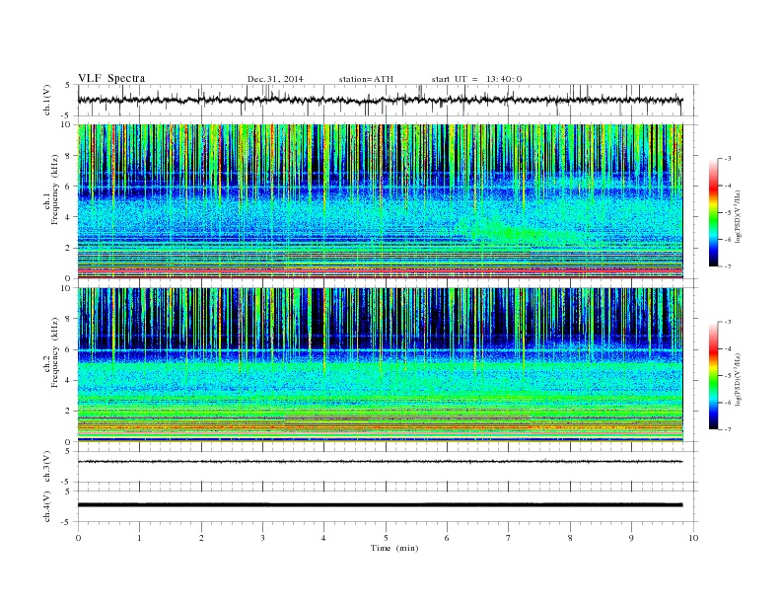Click the "ch.1(V)" waveform axis label
Screen dimensions: 781x604
(47, 100)
